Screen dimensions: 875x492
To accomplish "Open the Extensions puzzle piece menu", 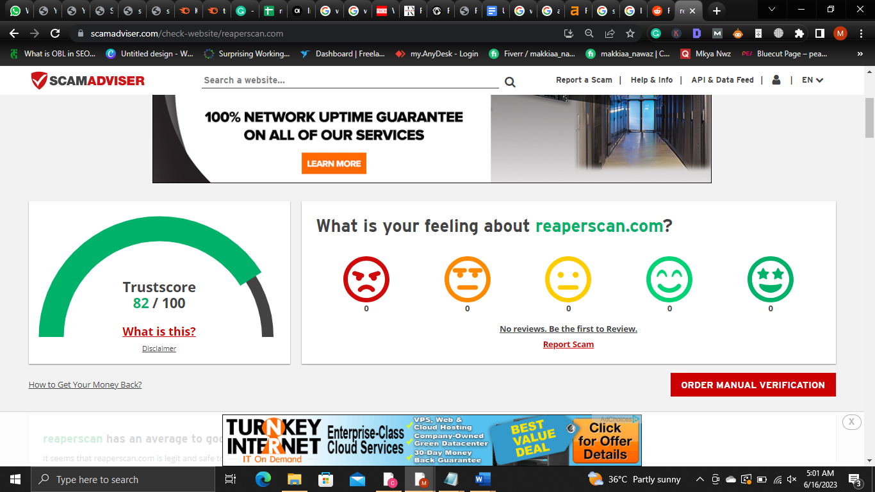I will coord(799,33).
